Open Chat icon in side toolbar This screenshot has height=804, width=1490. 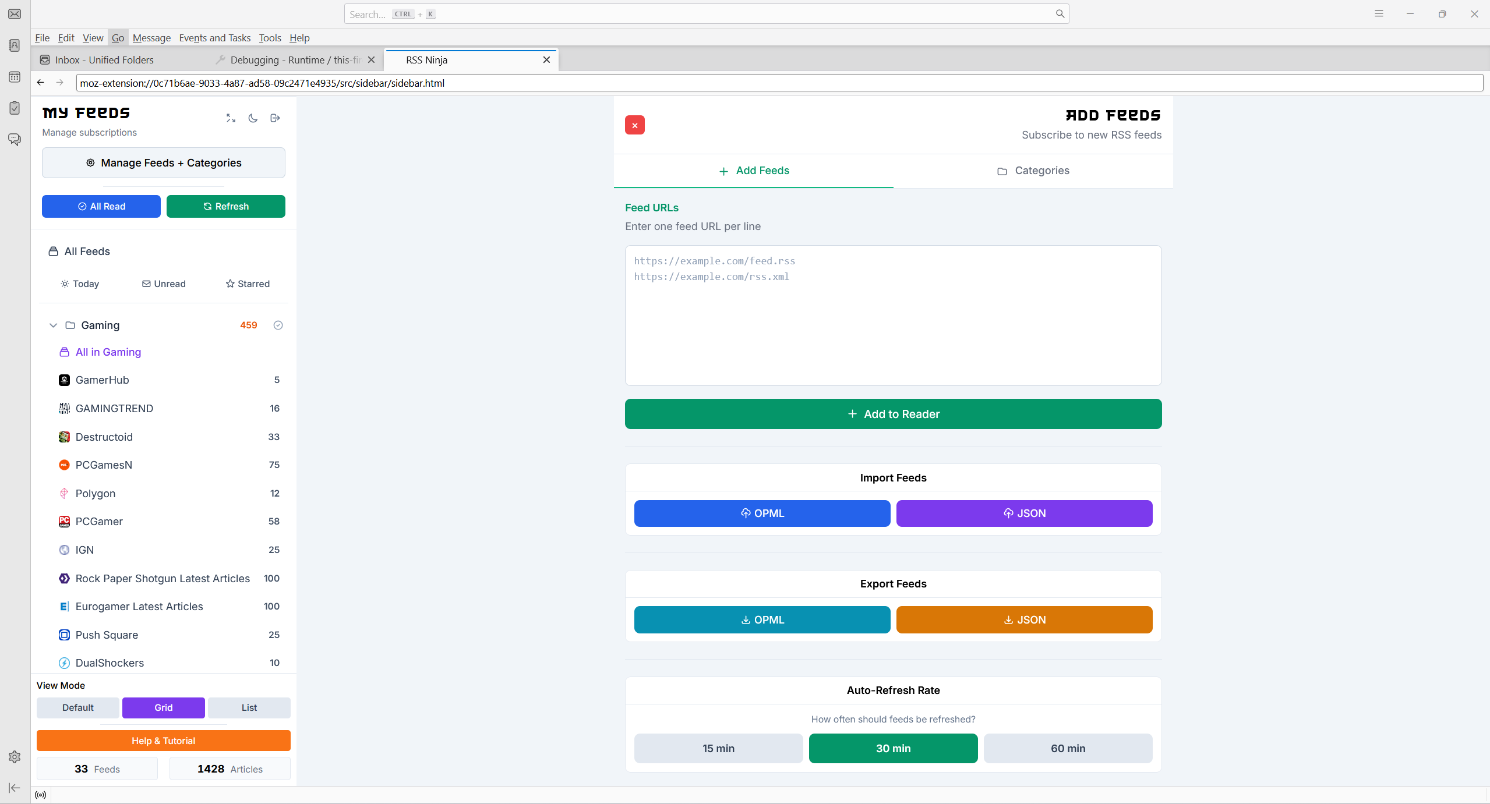pos(15,139)
